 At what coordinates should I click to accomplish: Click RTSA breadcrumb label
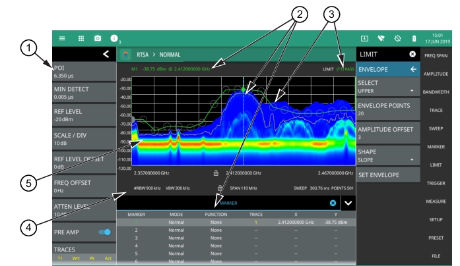click(x=143, y=55)
